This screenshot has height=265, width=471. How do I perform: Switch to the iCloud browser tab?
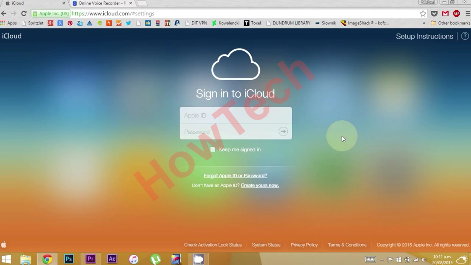point(35,3)
